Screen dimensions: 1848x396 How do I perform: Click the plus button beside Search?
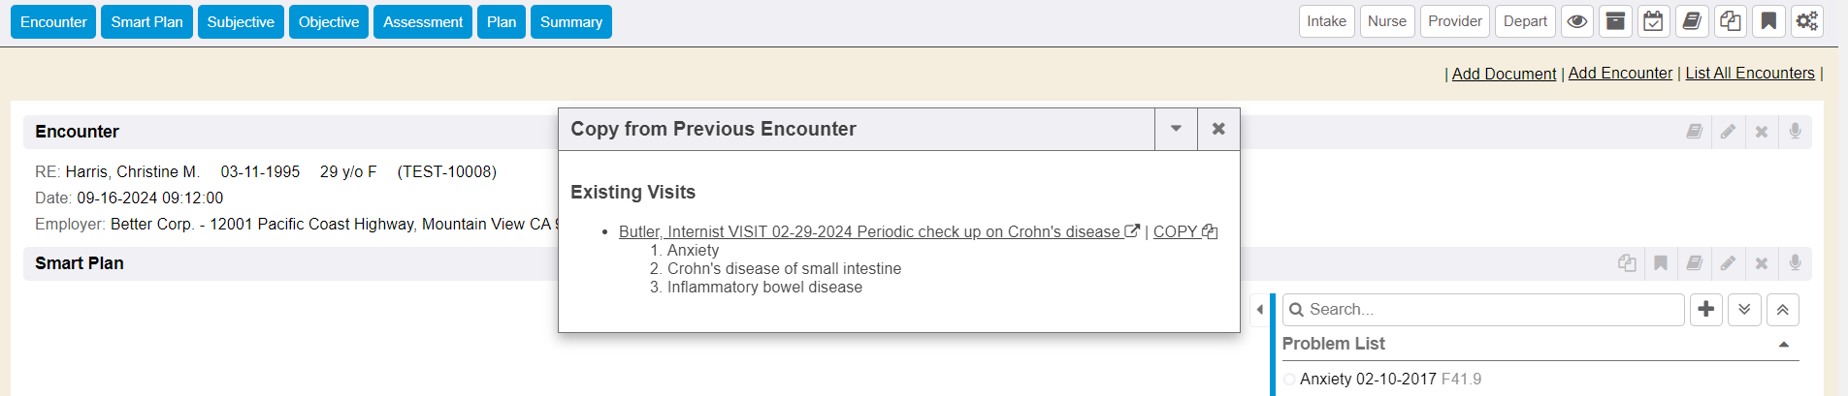(x=1706, y=310)
